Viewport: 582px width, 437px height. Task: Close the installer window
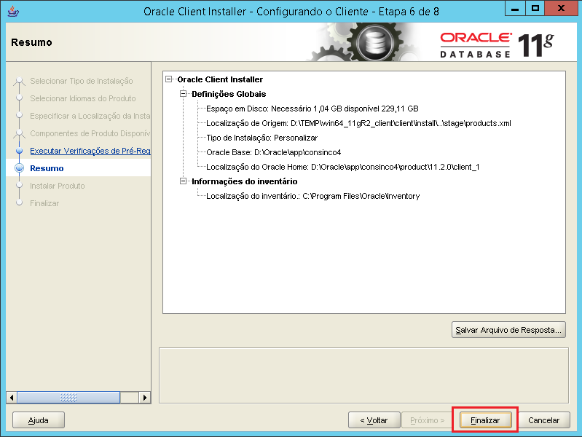pos(561,8)
